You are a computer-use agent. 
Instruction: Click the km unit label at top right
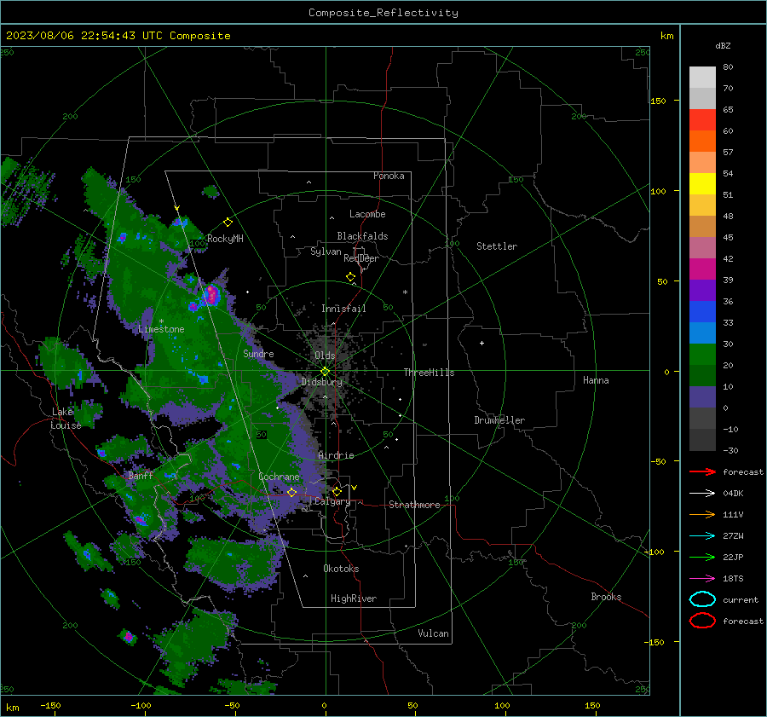[666, 36]
